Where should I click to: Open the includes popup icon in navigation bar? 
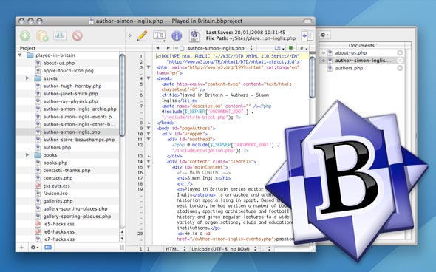click(x=279, y=48)
